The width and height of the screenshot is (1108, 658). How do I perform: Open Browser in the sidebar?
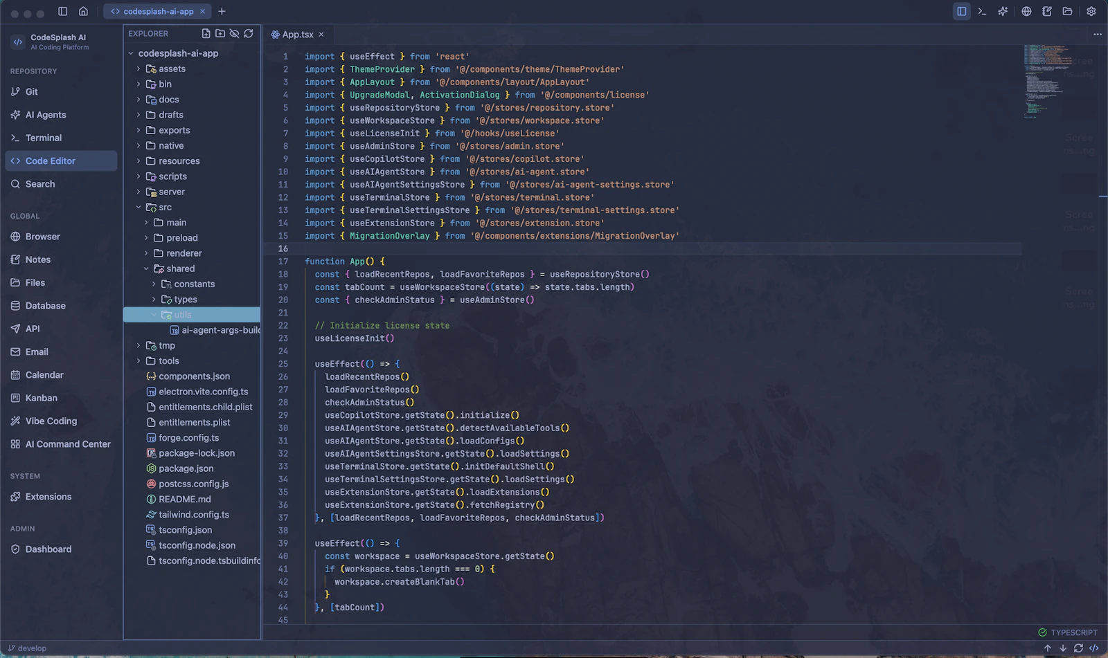[x=61, y=237]
